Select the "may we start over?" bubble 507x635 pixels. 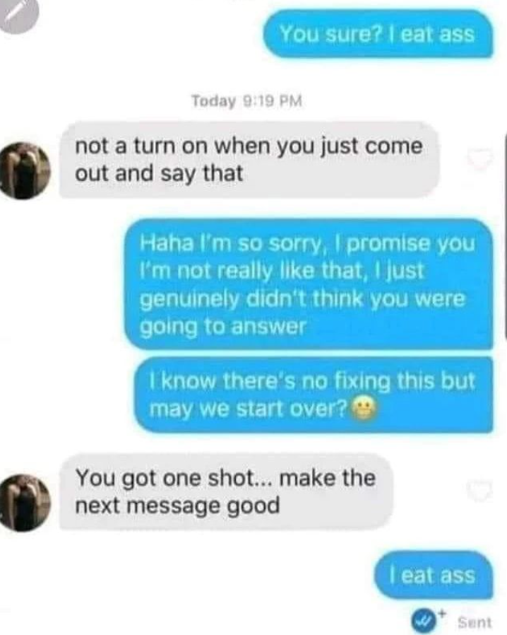(314, 395)
